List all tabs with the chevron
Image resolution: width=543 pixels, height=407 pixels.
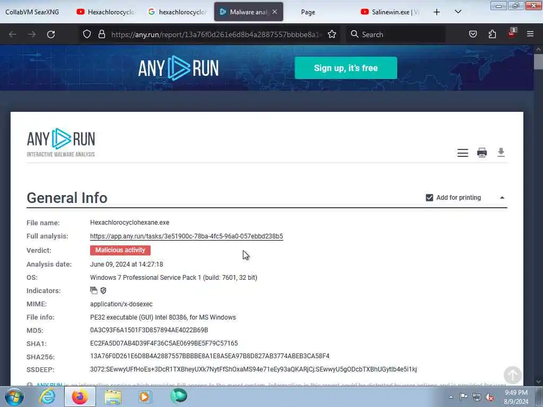(x=458, y=12)
